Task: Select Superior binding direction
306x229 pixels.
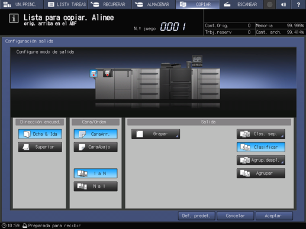Action: click(x=40, y=147)
